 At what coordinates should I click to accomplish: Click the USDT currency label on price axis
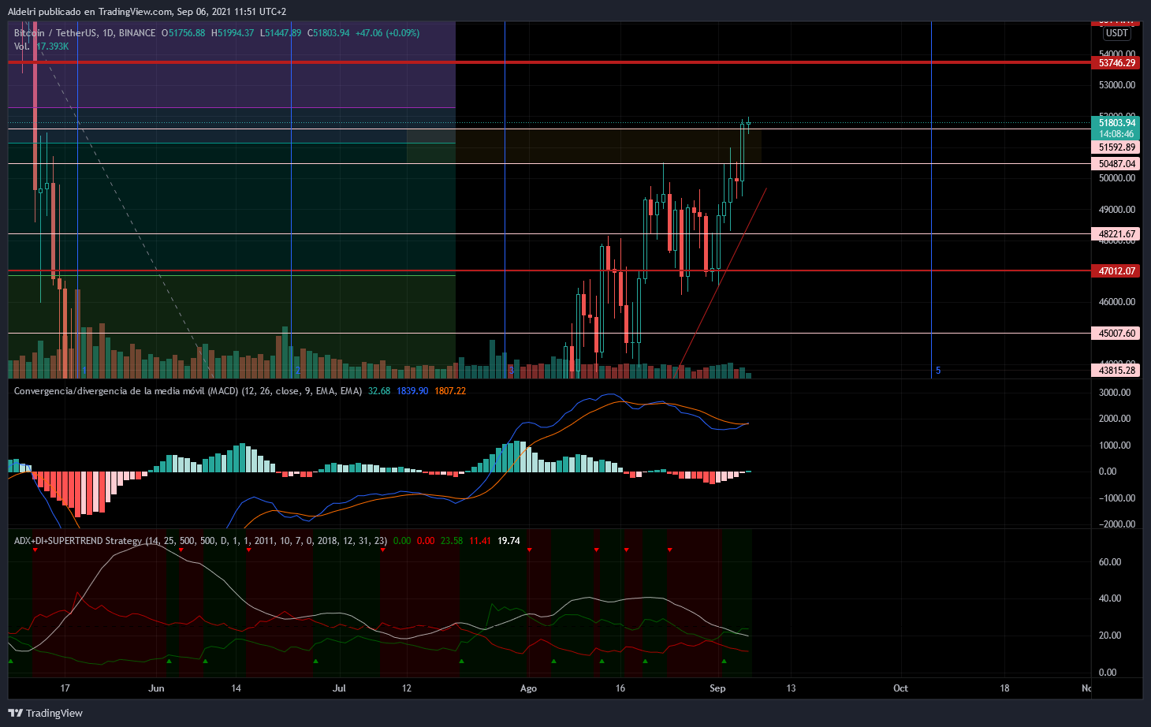click(1116, 33)
